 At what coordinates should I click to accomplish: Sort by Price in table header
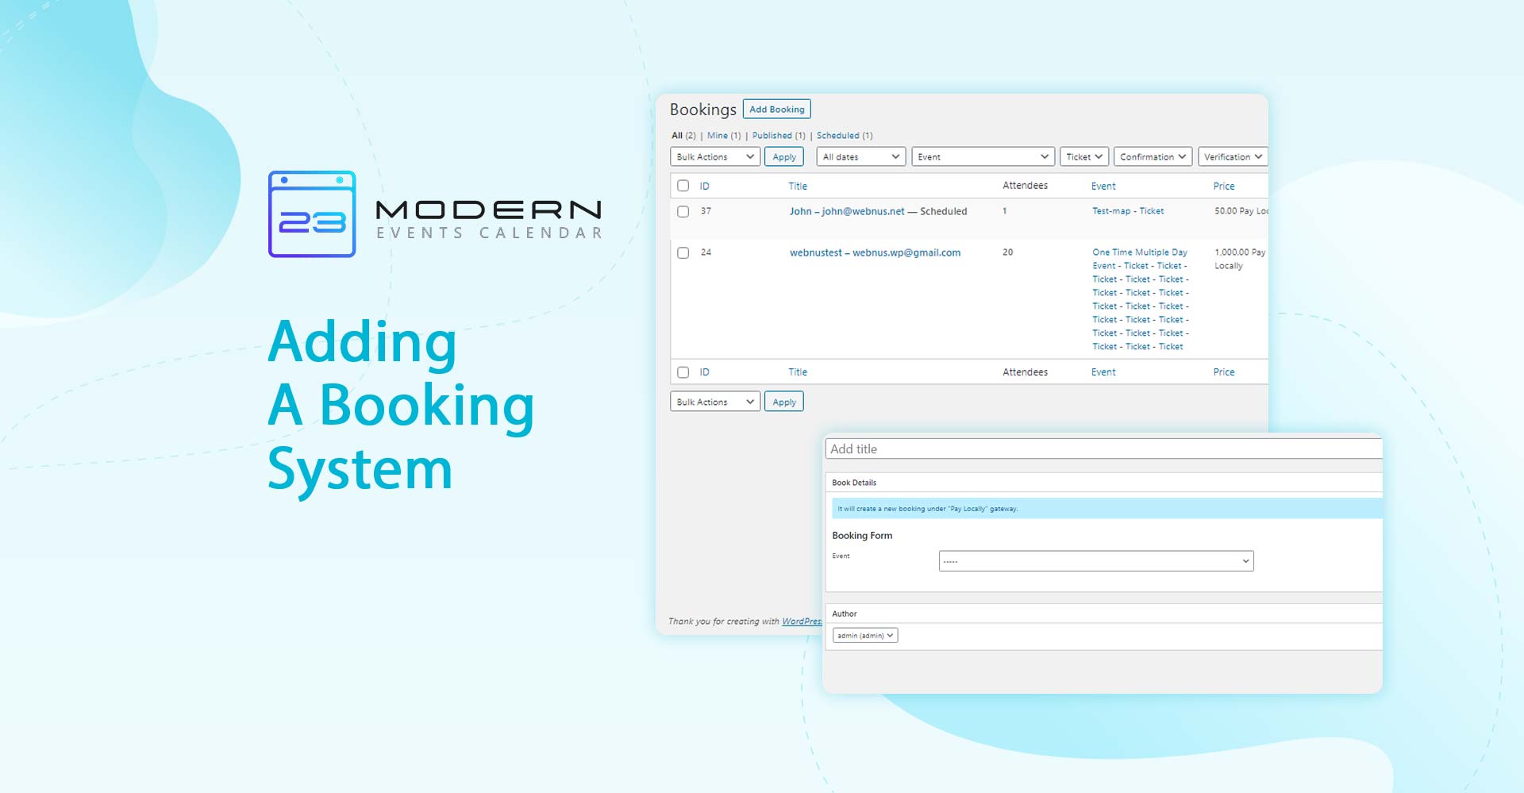[1224, 187]
